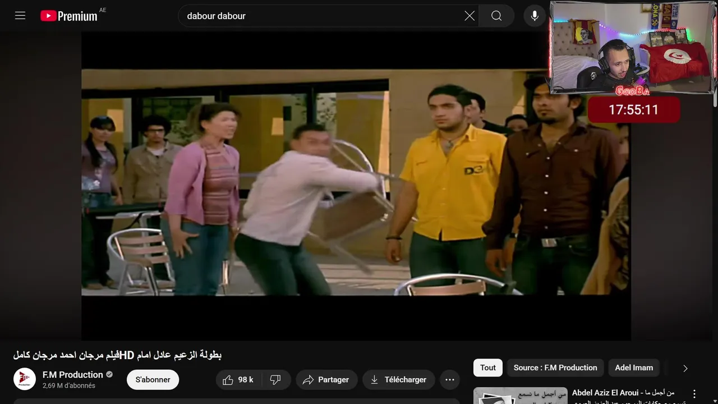Show next filter chips with arrow
Viewport: 718px width, 404px height.
coord(685,368)
